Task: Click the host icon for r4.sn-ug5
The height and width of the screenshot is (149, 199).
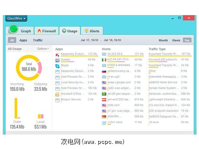Action: pyautogui.click(x=104, y=77)
